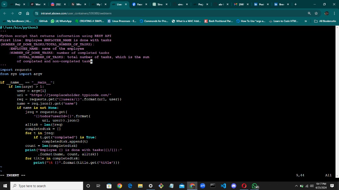Open the (4) WhatsApp bookmark
This screenshot has height=190, width=339.
click(x=61, y=21)
